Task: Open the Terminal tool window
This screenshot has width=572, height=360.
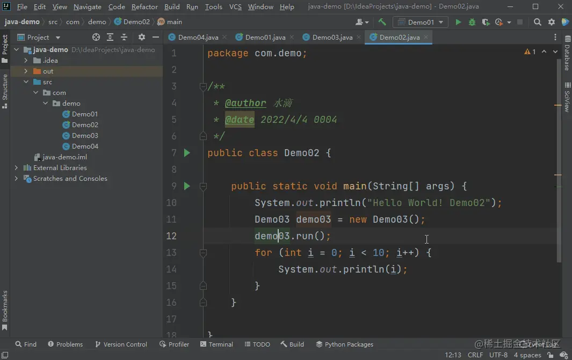Action: [x=216, y=344]
